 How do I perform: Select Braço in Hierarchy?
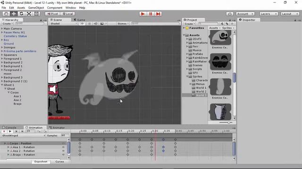[17, 104]
